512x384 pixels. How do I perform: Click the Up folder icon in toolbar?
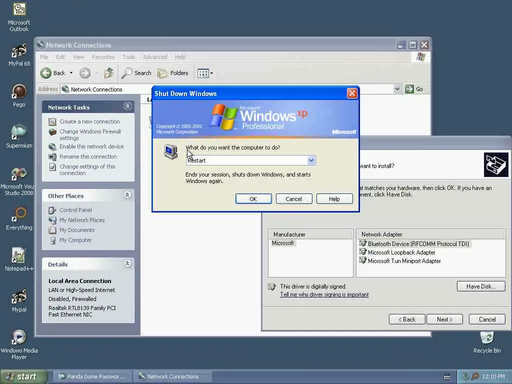click(109, 73)
